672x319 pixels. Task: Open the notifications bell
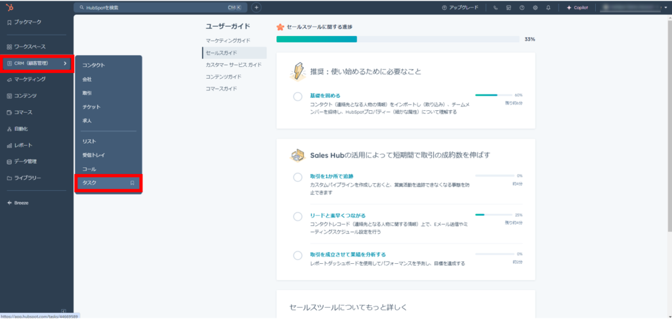click(548, 8)
